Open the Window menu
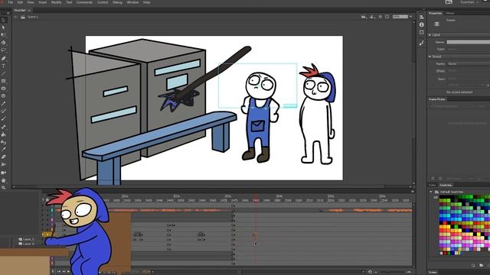This screenshot has width=490, height=275. point(132,2)
